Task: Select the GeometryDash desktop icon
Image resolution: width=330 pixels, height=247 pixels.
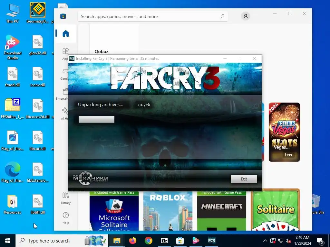Action: pyautogui.click(x=37, y=13)
